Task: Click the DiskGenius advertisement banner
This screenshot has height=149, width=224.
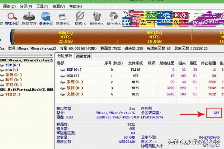Action: (173, 19)
